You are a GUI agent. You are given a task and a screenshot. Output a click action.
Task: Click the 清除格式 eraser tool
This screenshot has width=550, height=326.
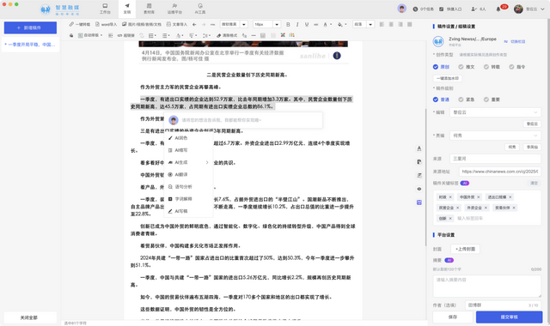tap(227, 35)
